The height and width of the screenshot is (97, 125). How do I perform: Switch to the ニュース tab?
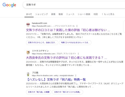[70, 14]
